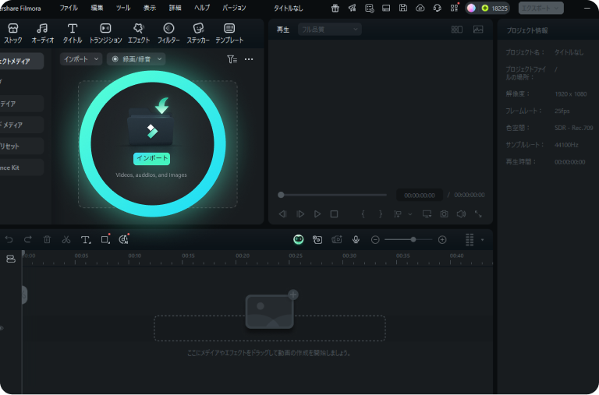
Task: Click the green AI copilot robot icon
Action: click(x=299, y=239)
